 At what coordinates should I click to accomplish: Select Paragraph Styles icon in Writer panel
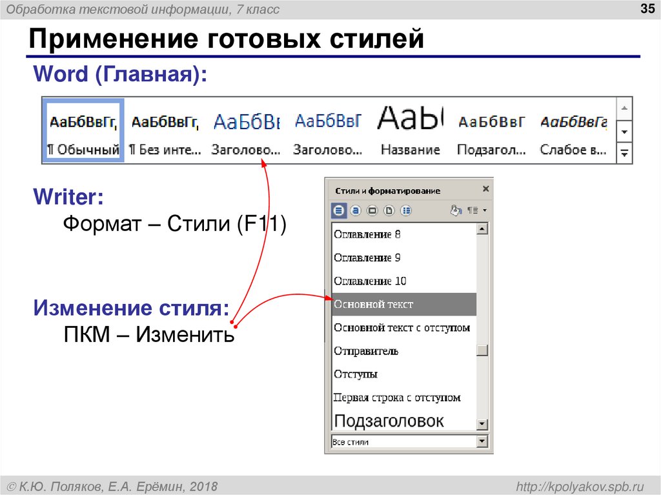(x=339, y=210)
